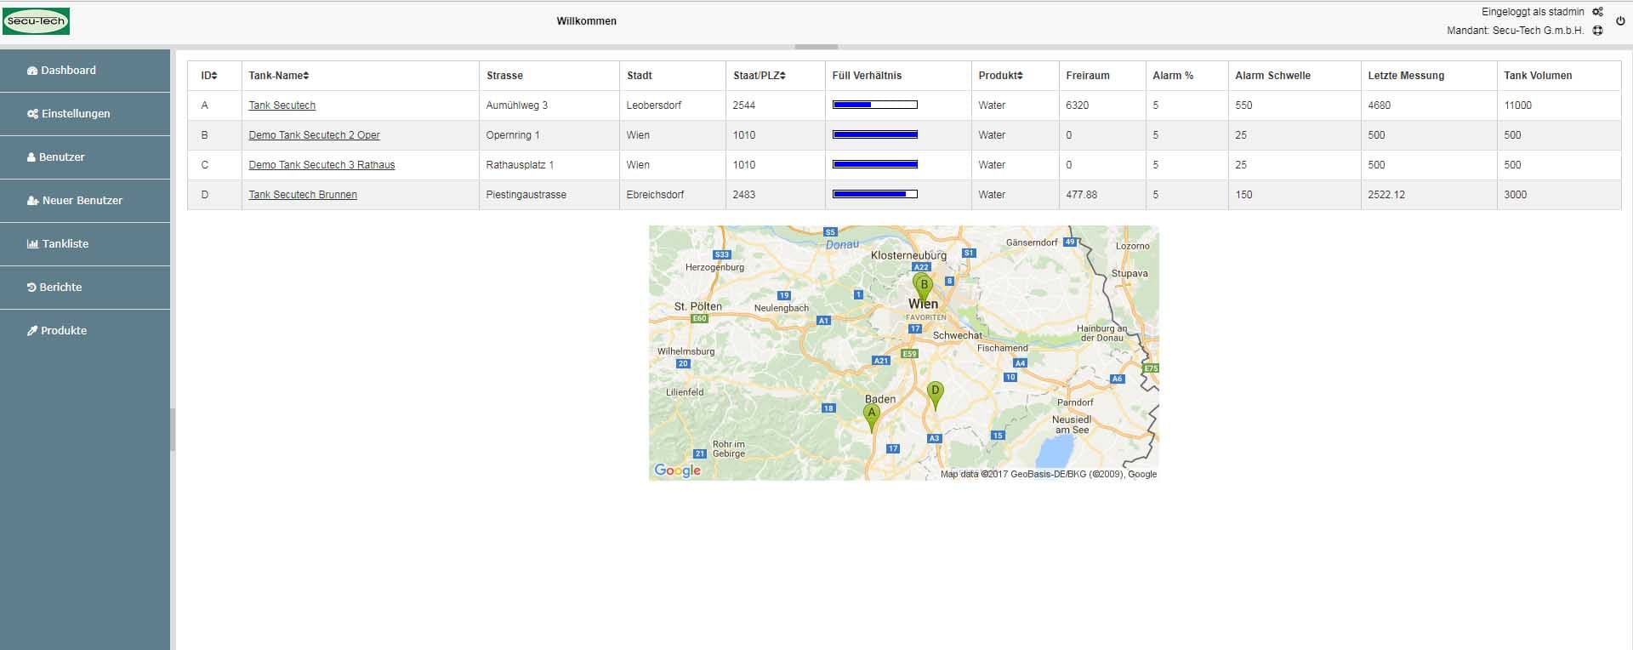Sort table by Staat/PLZ column
Screen dimensions: 1633x650
point(760,76)
